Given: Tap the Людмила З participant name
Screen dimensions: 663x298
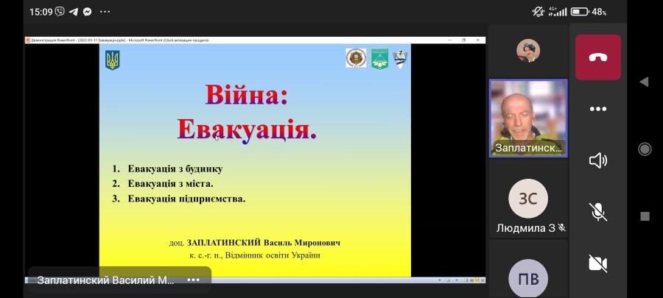Looking at the screenshot, I should click(525, 228).
